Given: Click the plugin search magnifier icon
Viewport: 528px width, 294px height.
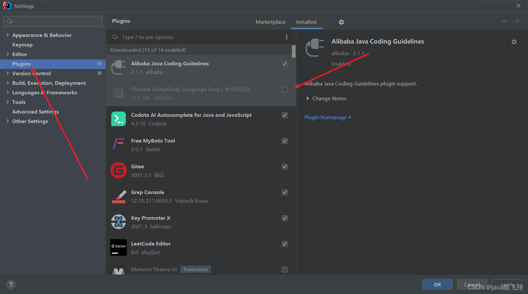Looking at the screenshot, I should tap(115, 37).
